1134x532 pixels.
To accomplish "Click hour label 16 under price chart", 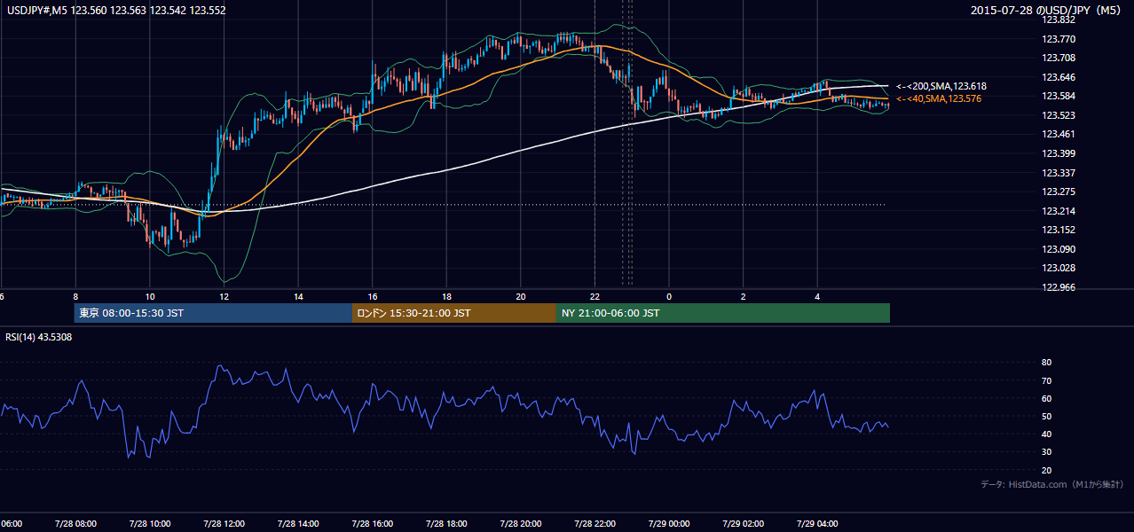I will pos(373,297).
